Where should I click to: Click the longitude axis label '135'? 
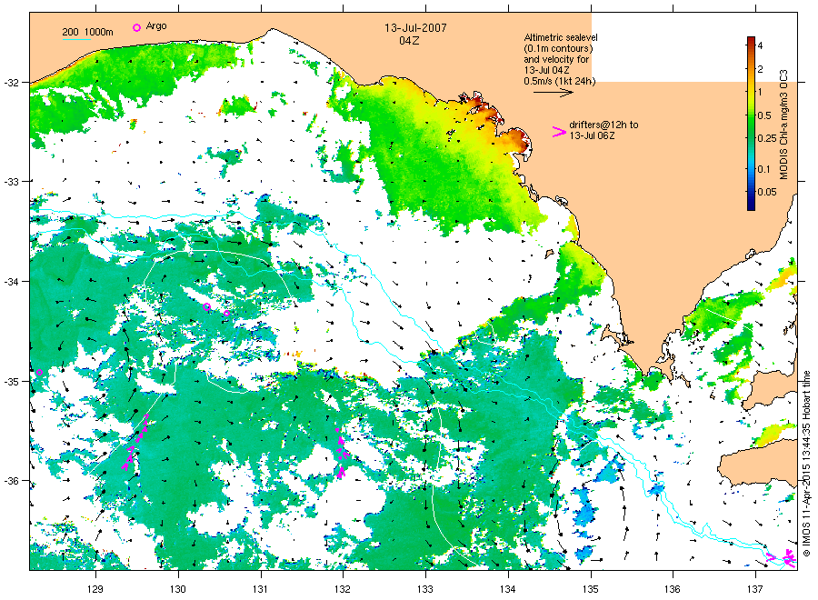coord(591,589)
